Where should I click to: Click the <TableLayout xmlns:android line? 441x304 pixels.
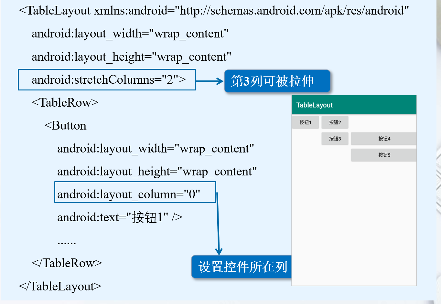(x=214, y=11)
